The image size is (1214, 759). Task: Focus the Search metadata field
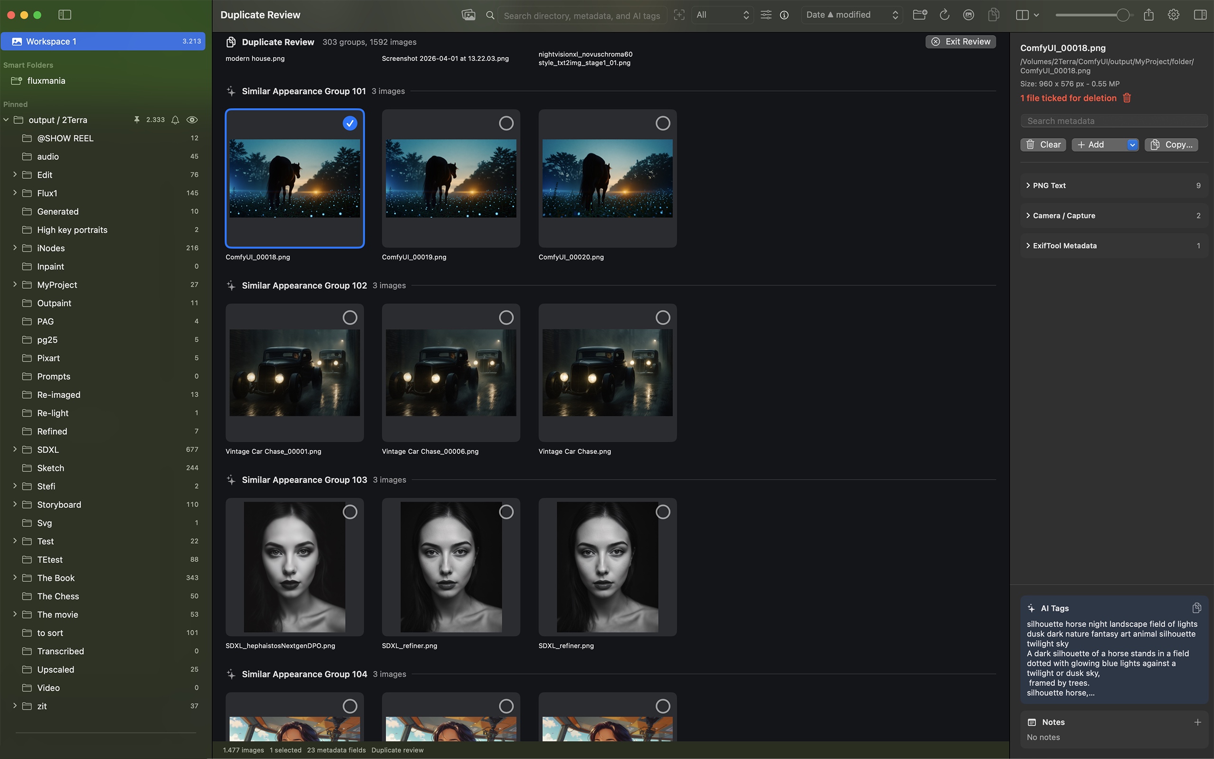coord(1113,121)
